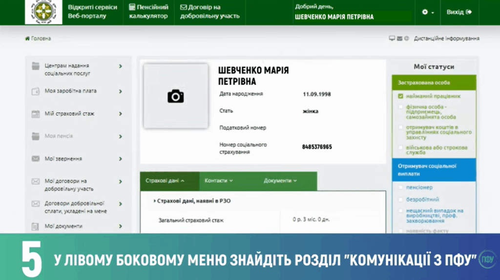Click the Pension Fund logo in header
500x280 pixels.
click(x=44, y=12)
